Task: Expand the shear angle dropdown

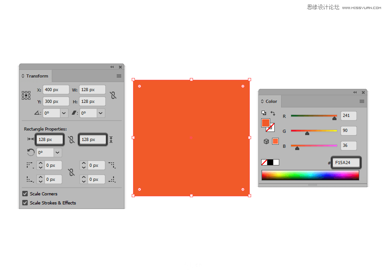Action: click(x=100, y=113)
